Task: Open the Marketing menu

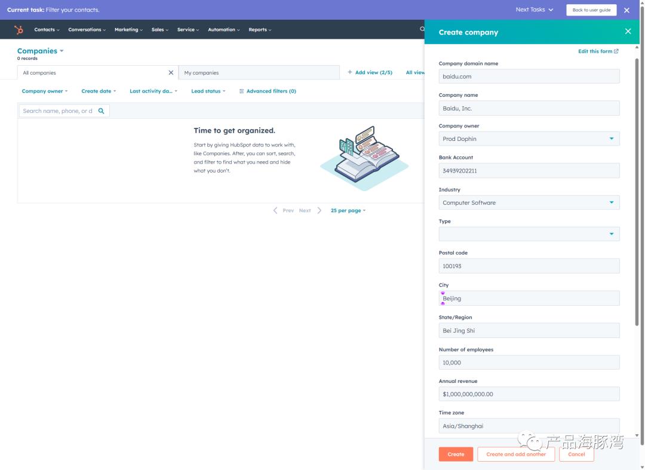Action: tap(128, 30)
